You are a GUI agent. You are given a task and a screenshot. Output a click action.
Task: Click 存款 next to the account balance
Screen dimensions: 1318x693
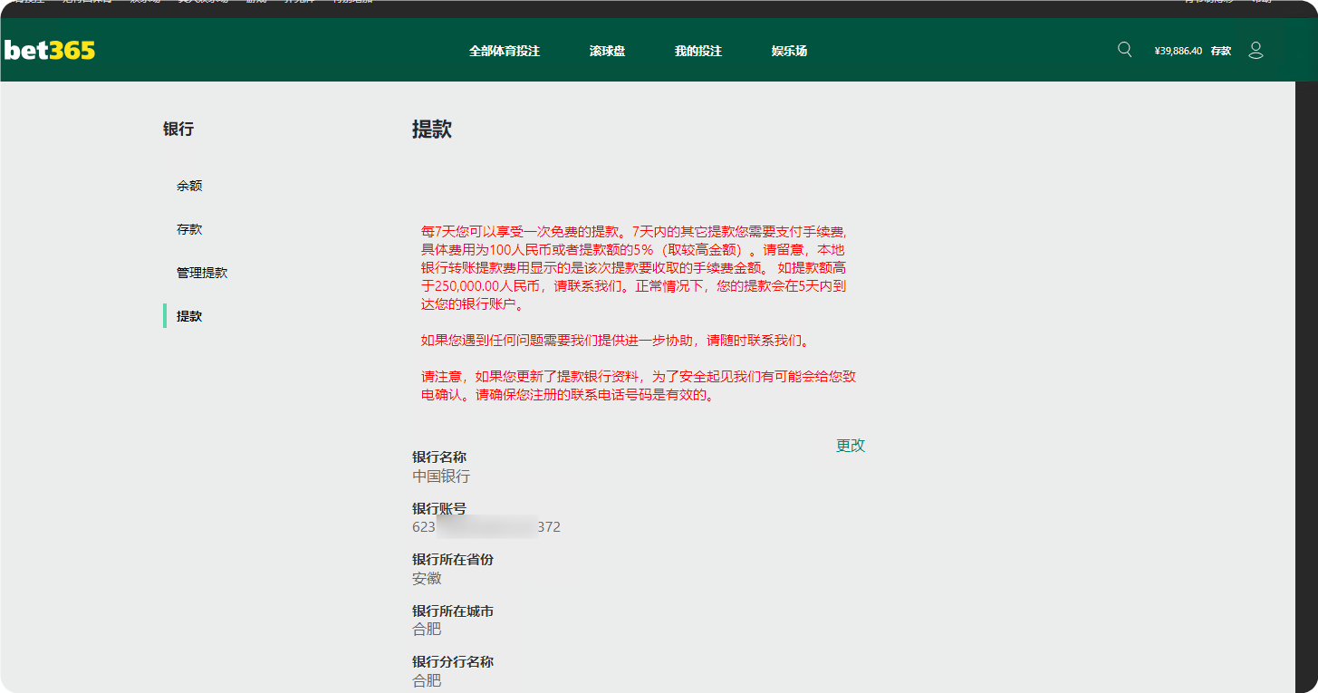[x=1222, y=51]
